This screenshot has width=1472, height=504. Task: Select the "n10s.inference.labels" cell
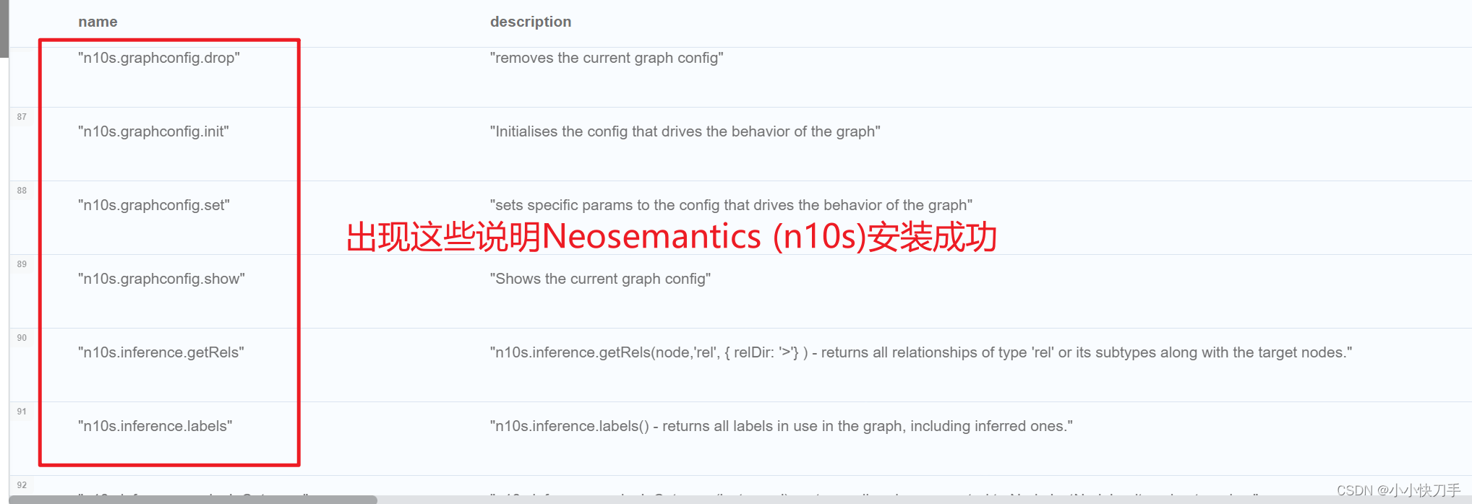154,426
